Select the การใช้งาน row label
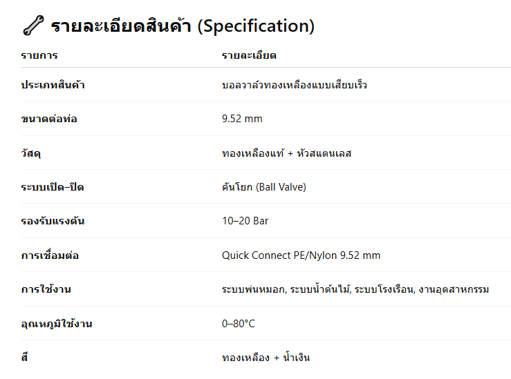Screen dimensions: 511x379 (46, 289)
